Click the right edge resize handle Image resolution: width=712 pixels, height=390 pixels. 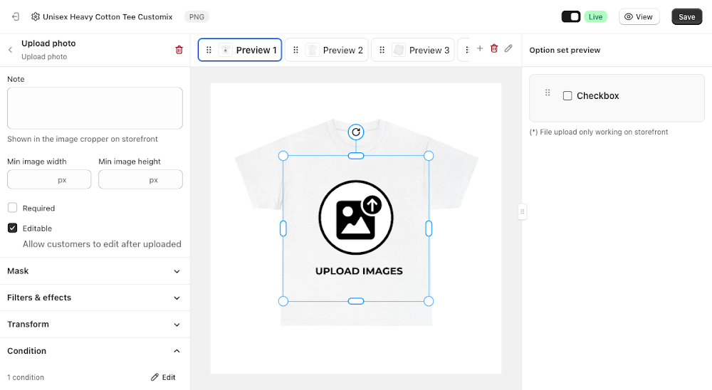click(429, 228)
